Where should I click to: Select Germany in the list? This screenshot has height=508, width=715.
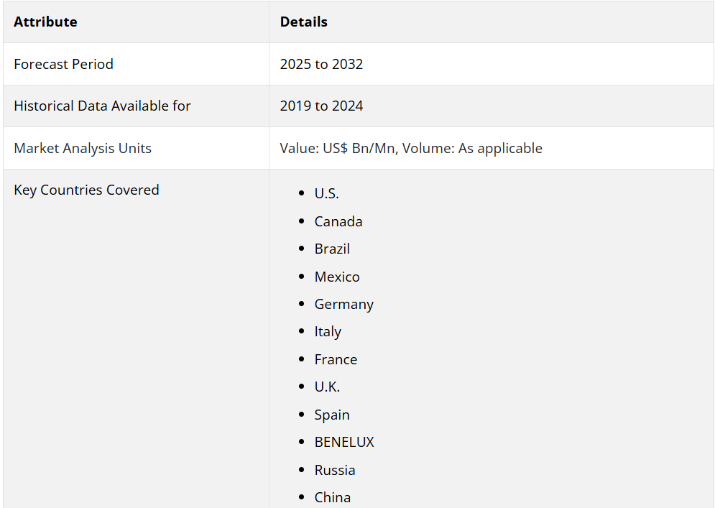coord(343,305)
